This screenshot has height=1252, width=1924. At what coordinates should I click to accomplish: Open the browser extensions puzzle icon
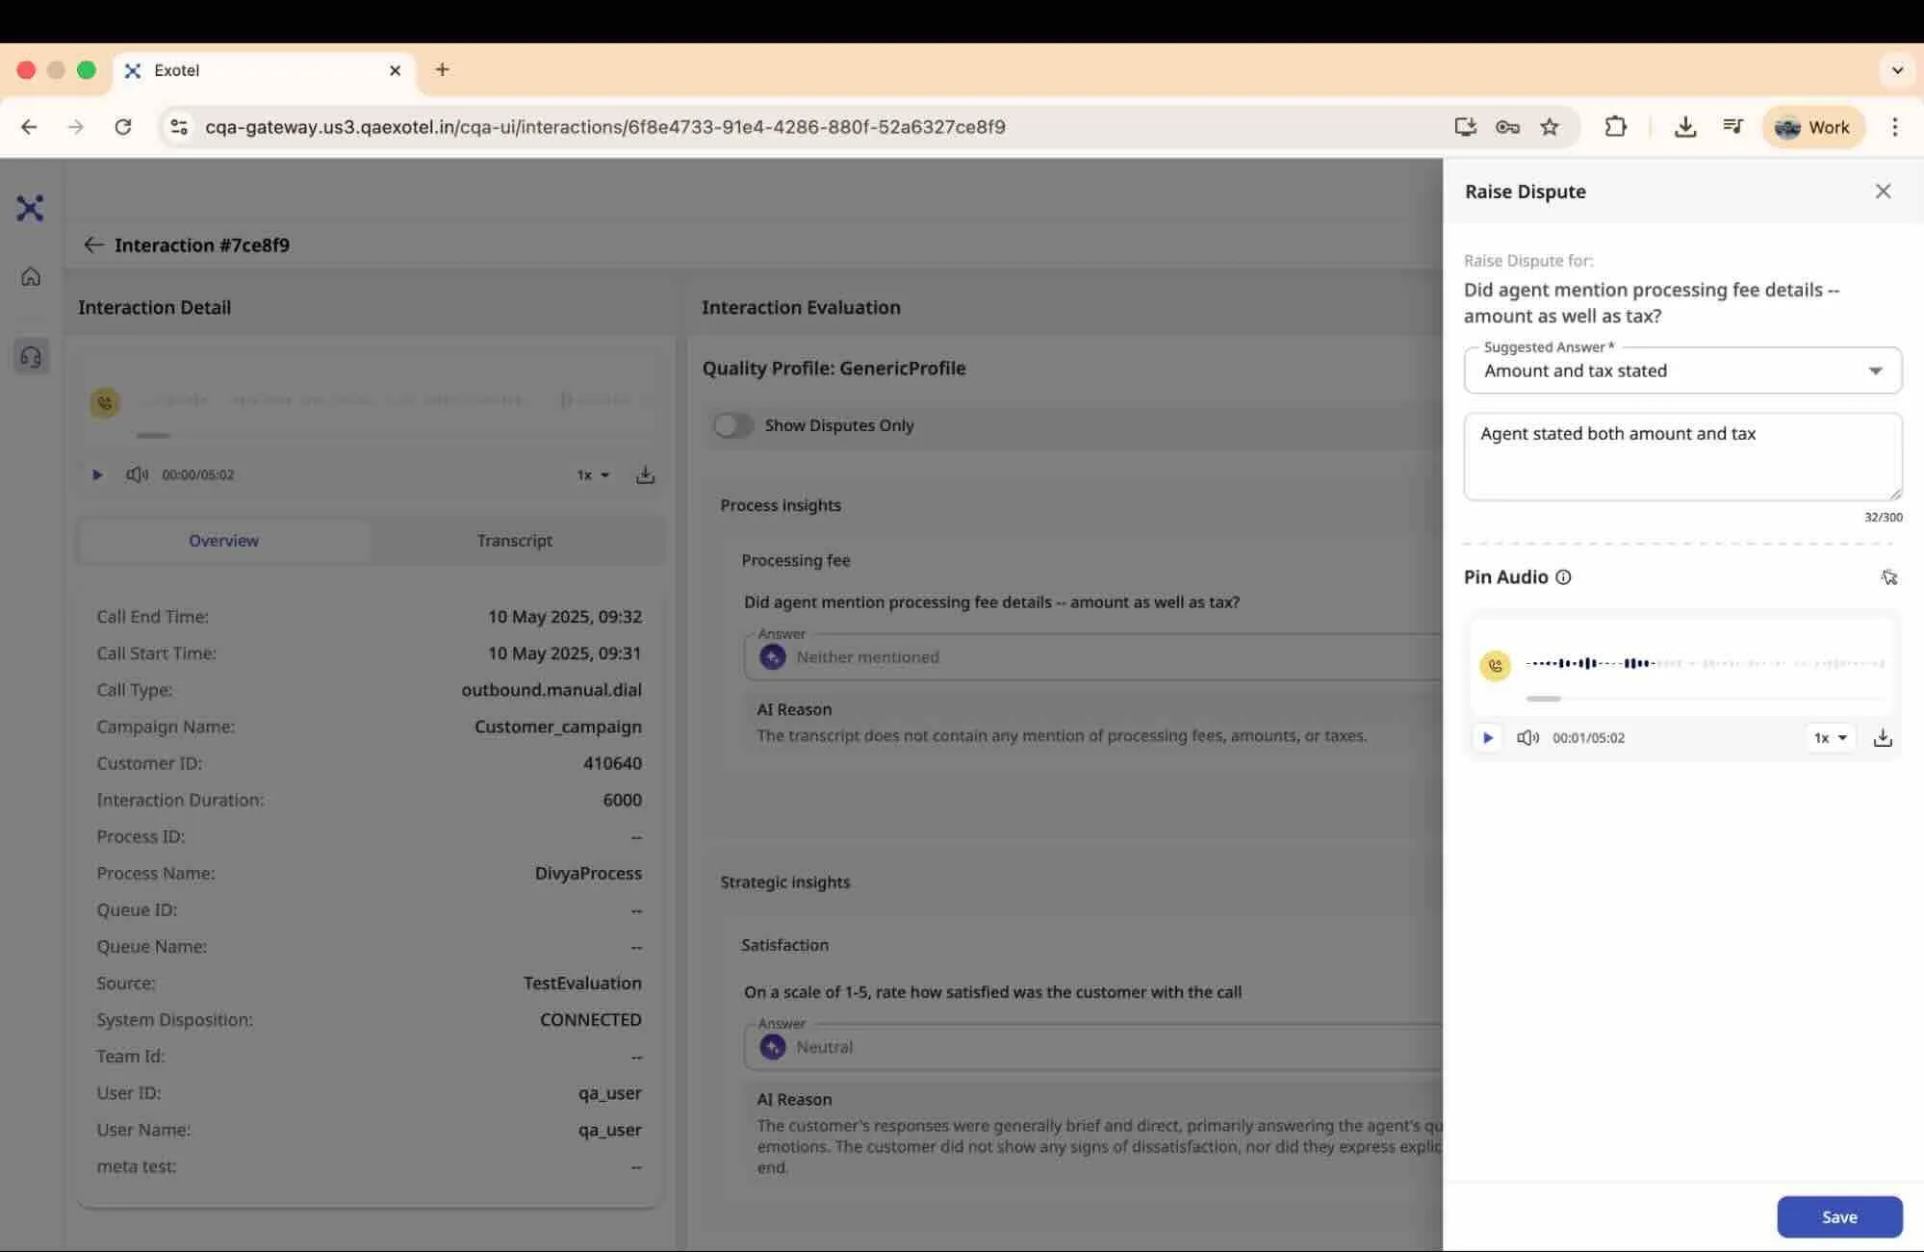[x=1615, y=127]
